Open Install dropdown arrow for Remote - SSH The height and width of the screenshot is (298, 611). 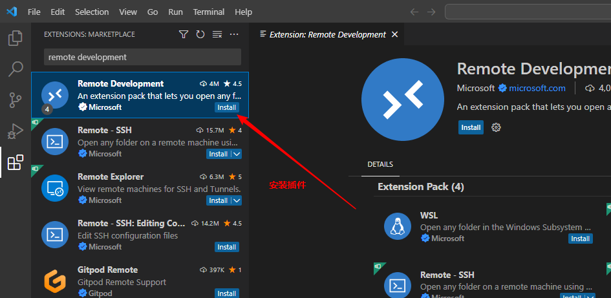pyautogui.click(x=237, y=154)
